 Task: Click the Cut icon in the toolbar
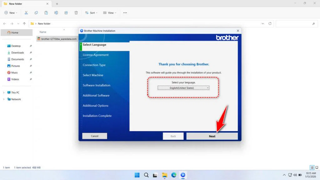point(26,12)
